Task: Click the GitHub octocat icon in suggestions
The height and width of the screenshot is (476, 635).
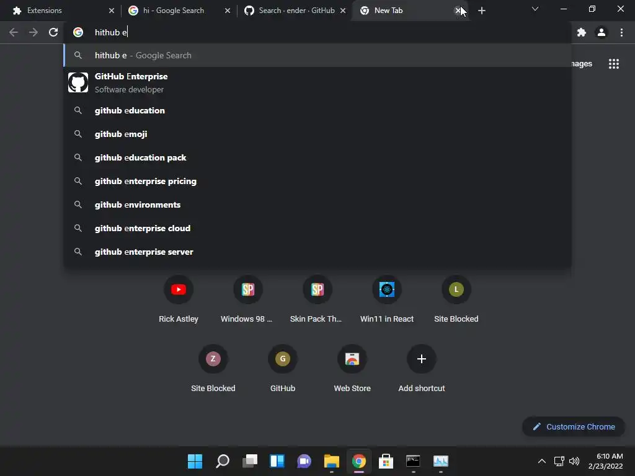Action: 78,82
